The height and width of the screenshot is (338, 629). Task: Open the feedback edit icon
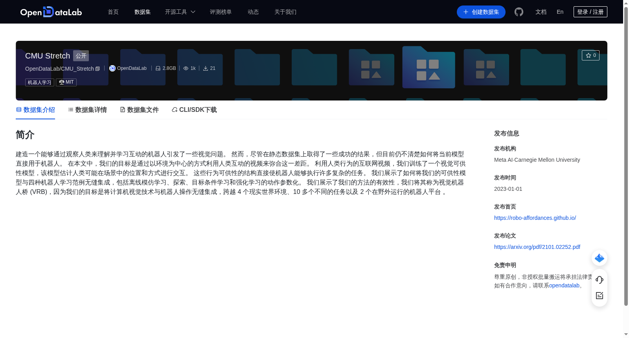click(x=600, y=296)
